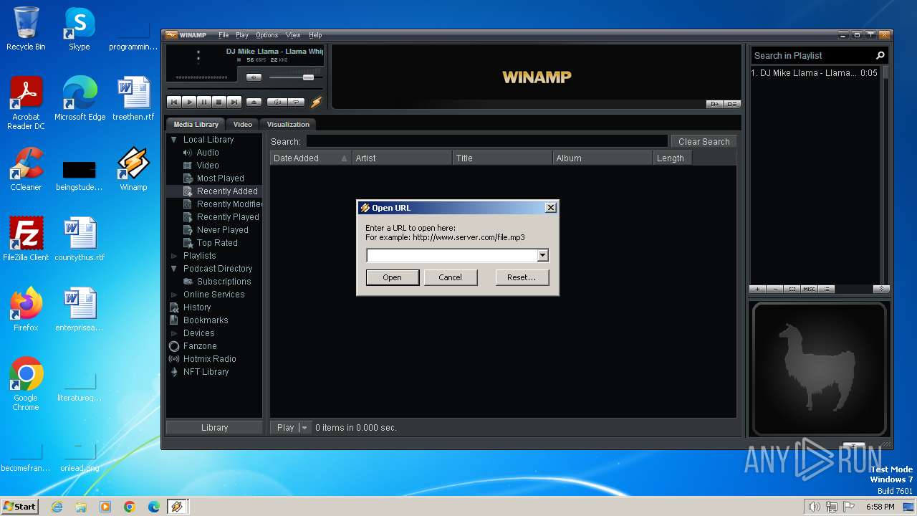Image resolution: width=917 pixels, height=516 pixels.
Task: Open the Options menu
Action: [x=267, y=35]
